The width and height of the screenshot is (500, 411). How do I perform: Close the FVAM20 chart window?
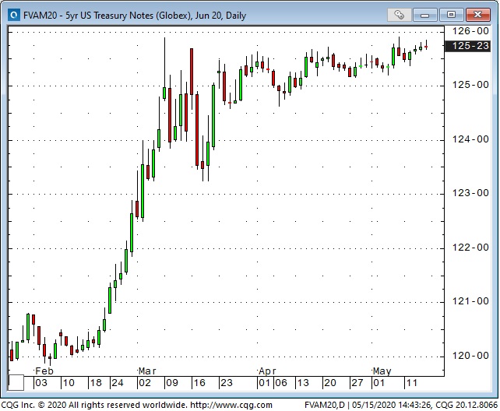pos(477,15)
